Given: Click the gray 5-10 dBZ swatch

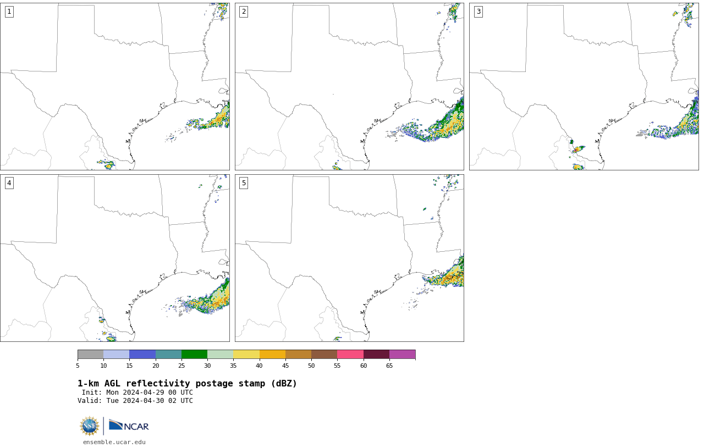Looking at the screenshot, I should click(x=90, y=354).
